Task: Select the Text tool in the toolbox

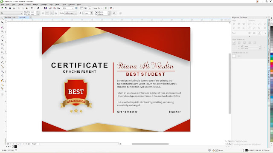Action: point(2,57)
